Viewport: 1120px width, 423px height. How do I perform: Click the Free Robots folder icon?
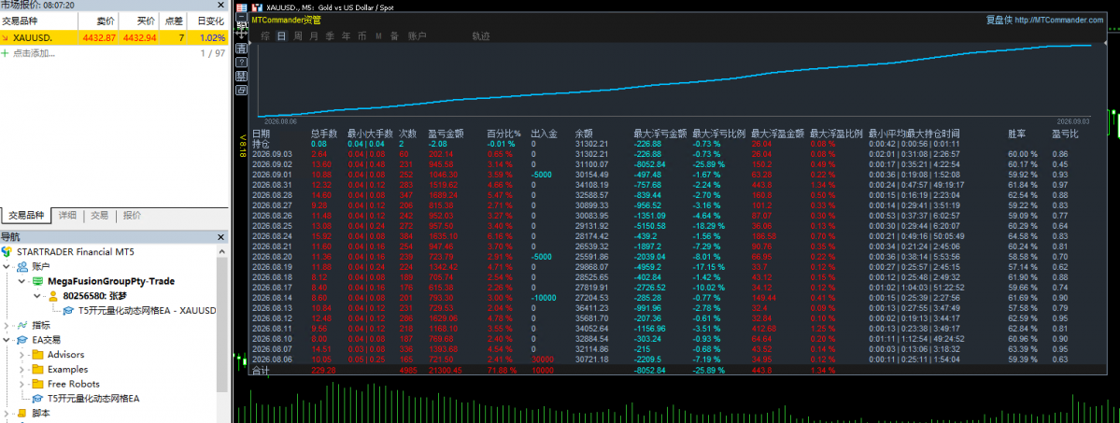point(37,384)
